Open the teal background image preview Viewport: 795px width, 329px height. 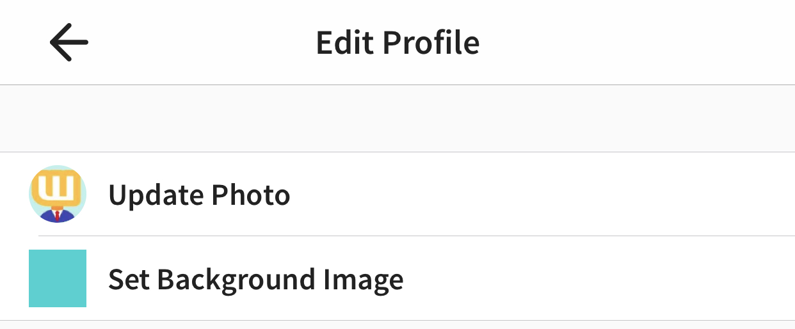coord(58,278)
